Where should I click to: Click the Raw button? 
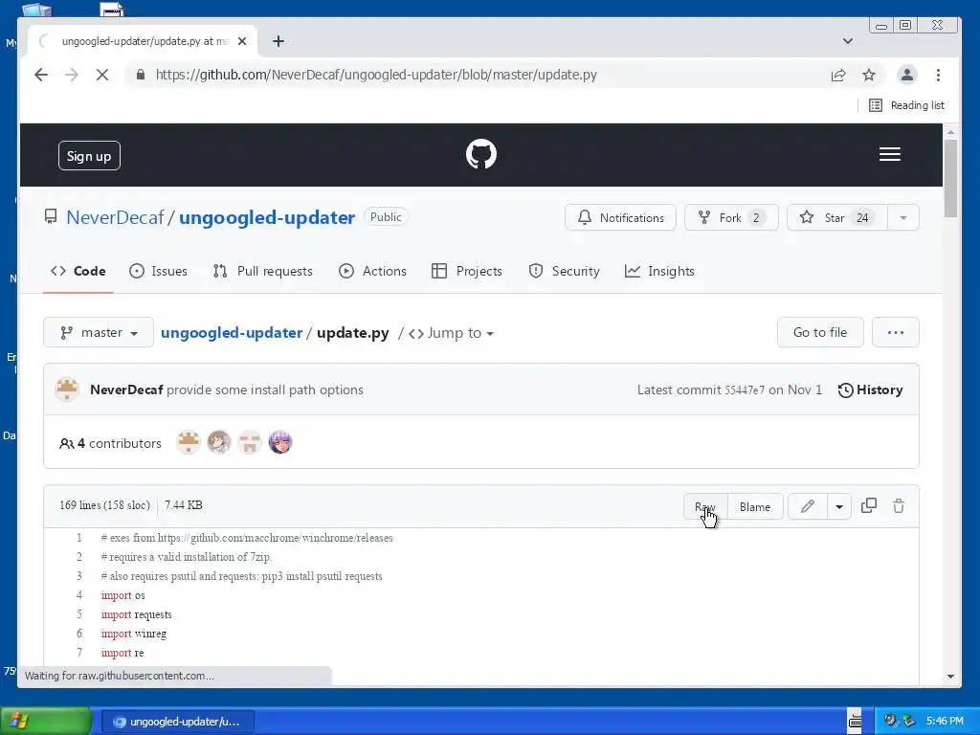click(705, 507)
